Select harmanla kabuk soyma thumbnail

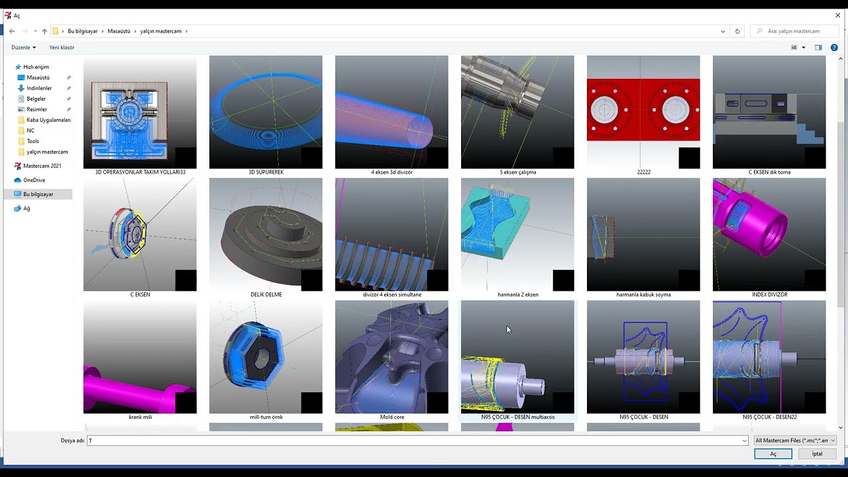643,235
